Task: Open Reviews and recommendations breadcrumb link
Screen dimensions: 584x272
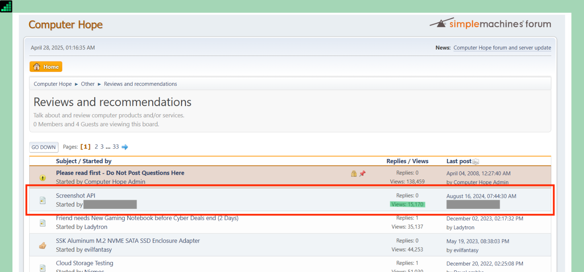Action: (141, 84)
